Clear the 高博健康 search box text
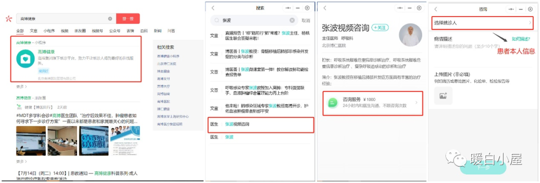Viewport: 540px width, 183px height. (110, 18)
